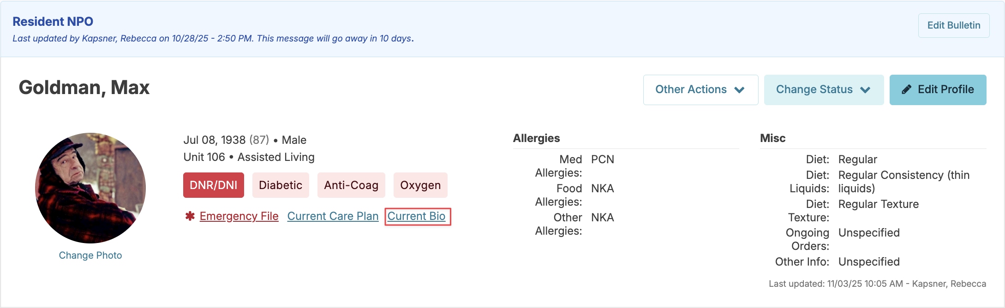Select the Diabetic tag
The image size is (1005, 308).
(x=281, y=185)
